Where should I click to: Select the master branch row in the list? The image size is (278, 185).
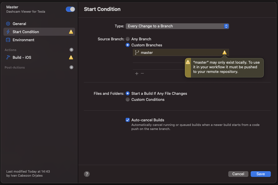coord(172,52)
